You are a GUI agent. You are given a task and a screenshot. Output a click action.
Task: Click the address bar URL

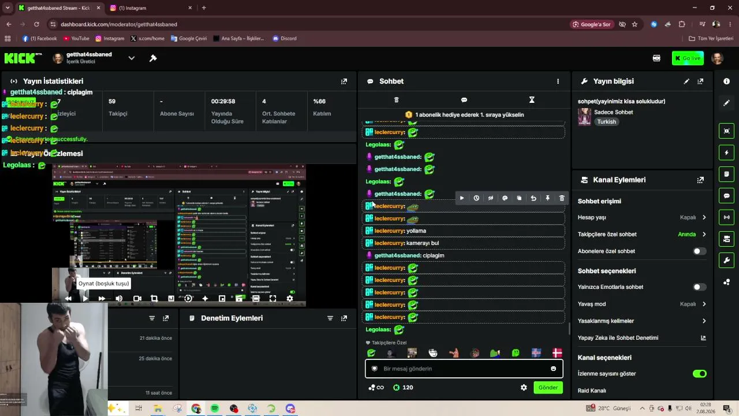(x=118, y=24)
